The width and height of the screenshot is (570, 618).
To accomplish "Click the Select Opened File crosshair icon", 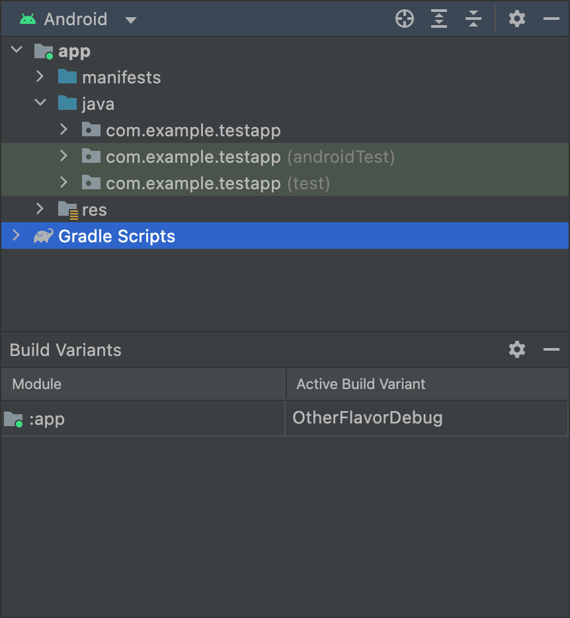I will 404,19.
